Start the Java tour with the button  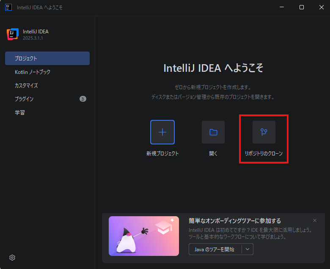coord(214,249)
